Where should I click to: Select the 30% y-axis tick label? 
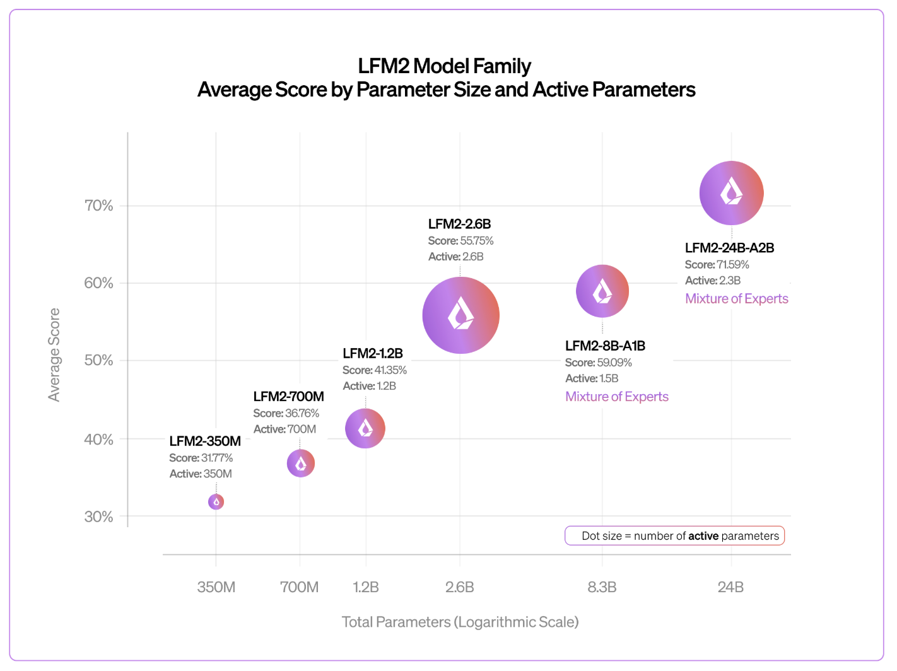[98, 517]
